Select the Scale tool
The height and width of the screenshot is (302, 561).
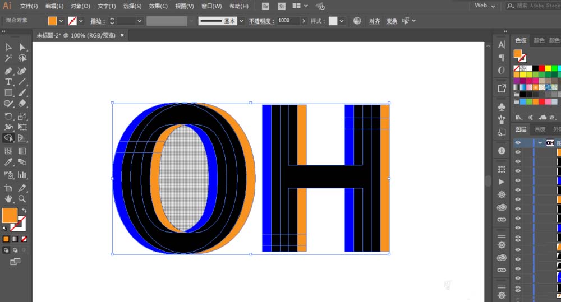[x=22, y=116]
